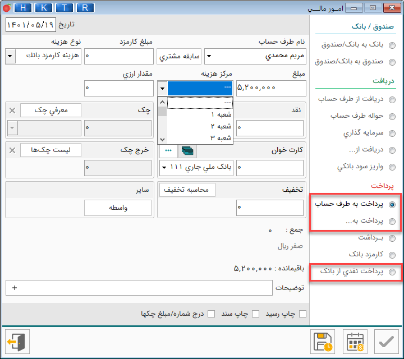The height and width of the screenshot is (359, 404).
Task: Click the calendar with dollar icon
Action: [x=355, y=342]
